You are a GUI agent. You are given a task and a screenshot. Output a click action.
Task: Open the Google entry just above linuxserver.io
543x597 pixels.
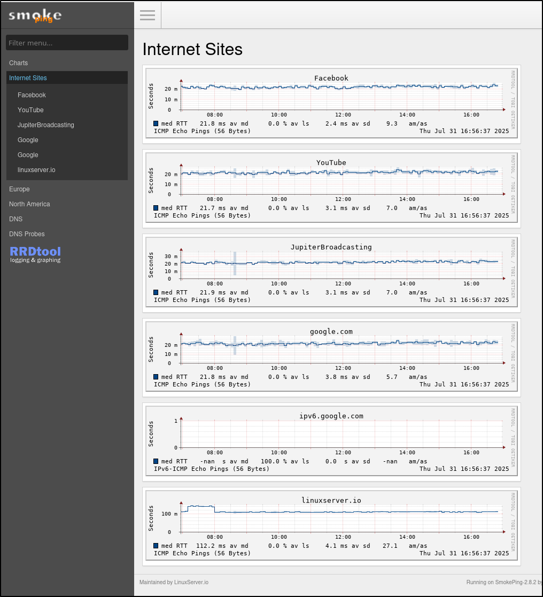click(28, 155)
